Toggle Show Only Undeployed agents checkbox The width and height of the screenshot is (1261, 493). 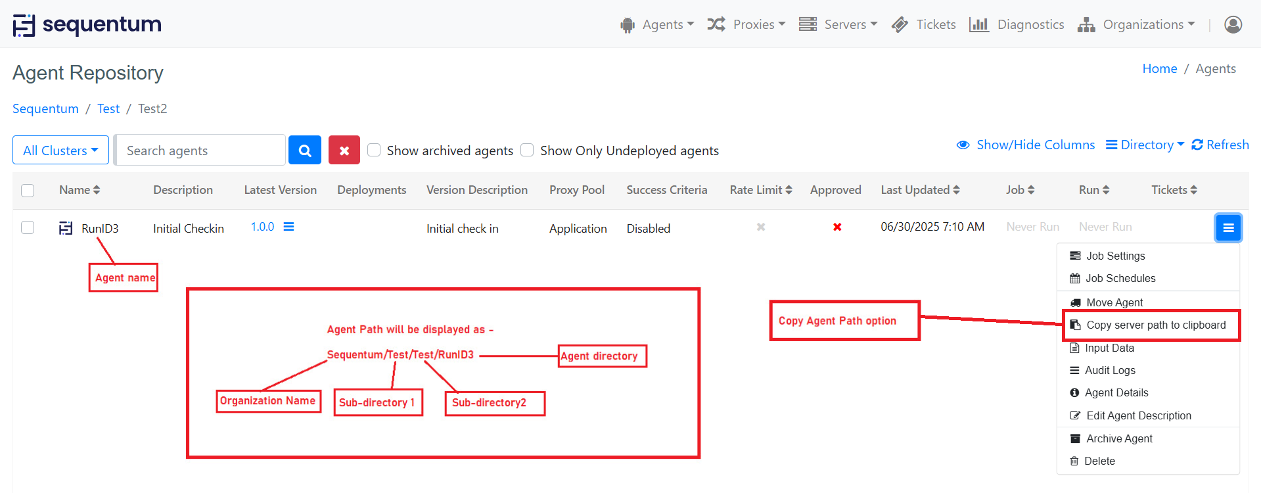tap(527, 150)
